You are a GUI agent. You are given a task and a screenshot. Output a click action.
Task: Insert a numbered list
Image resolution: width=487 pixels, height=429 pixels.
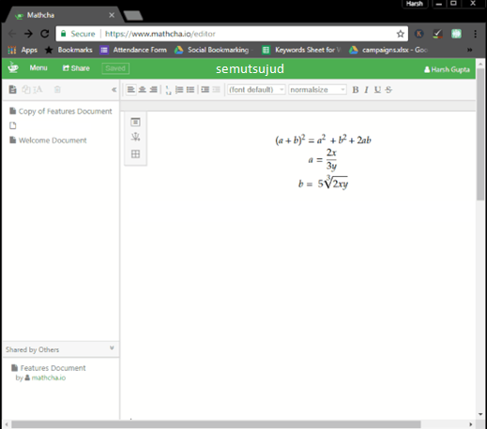tap(179, 90)
